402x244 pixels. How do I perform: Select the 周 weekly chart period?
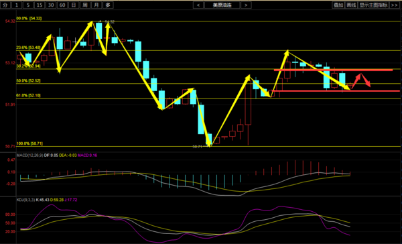[x=85, y=5]
